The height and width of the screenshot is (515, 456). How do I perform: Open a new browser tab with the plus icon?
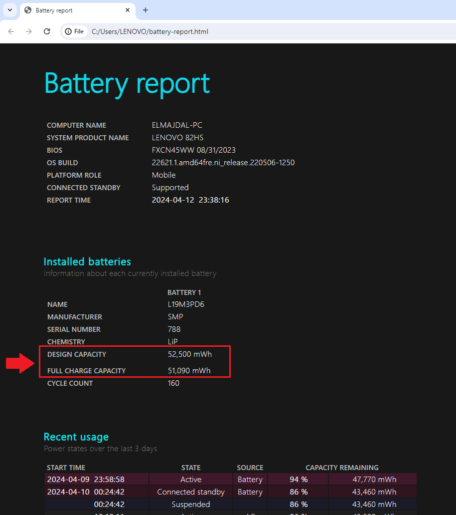tap(144, 10)
